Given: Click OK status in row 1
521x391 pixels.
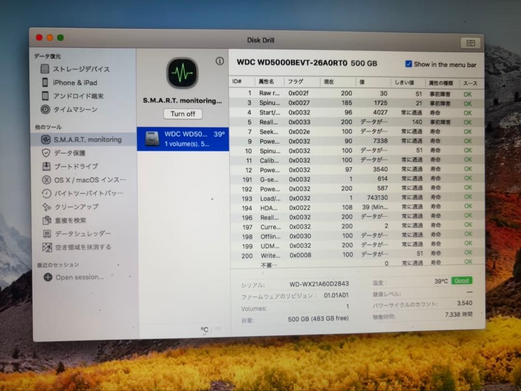Looking at the screenshot, I should click(467, 95).
